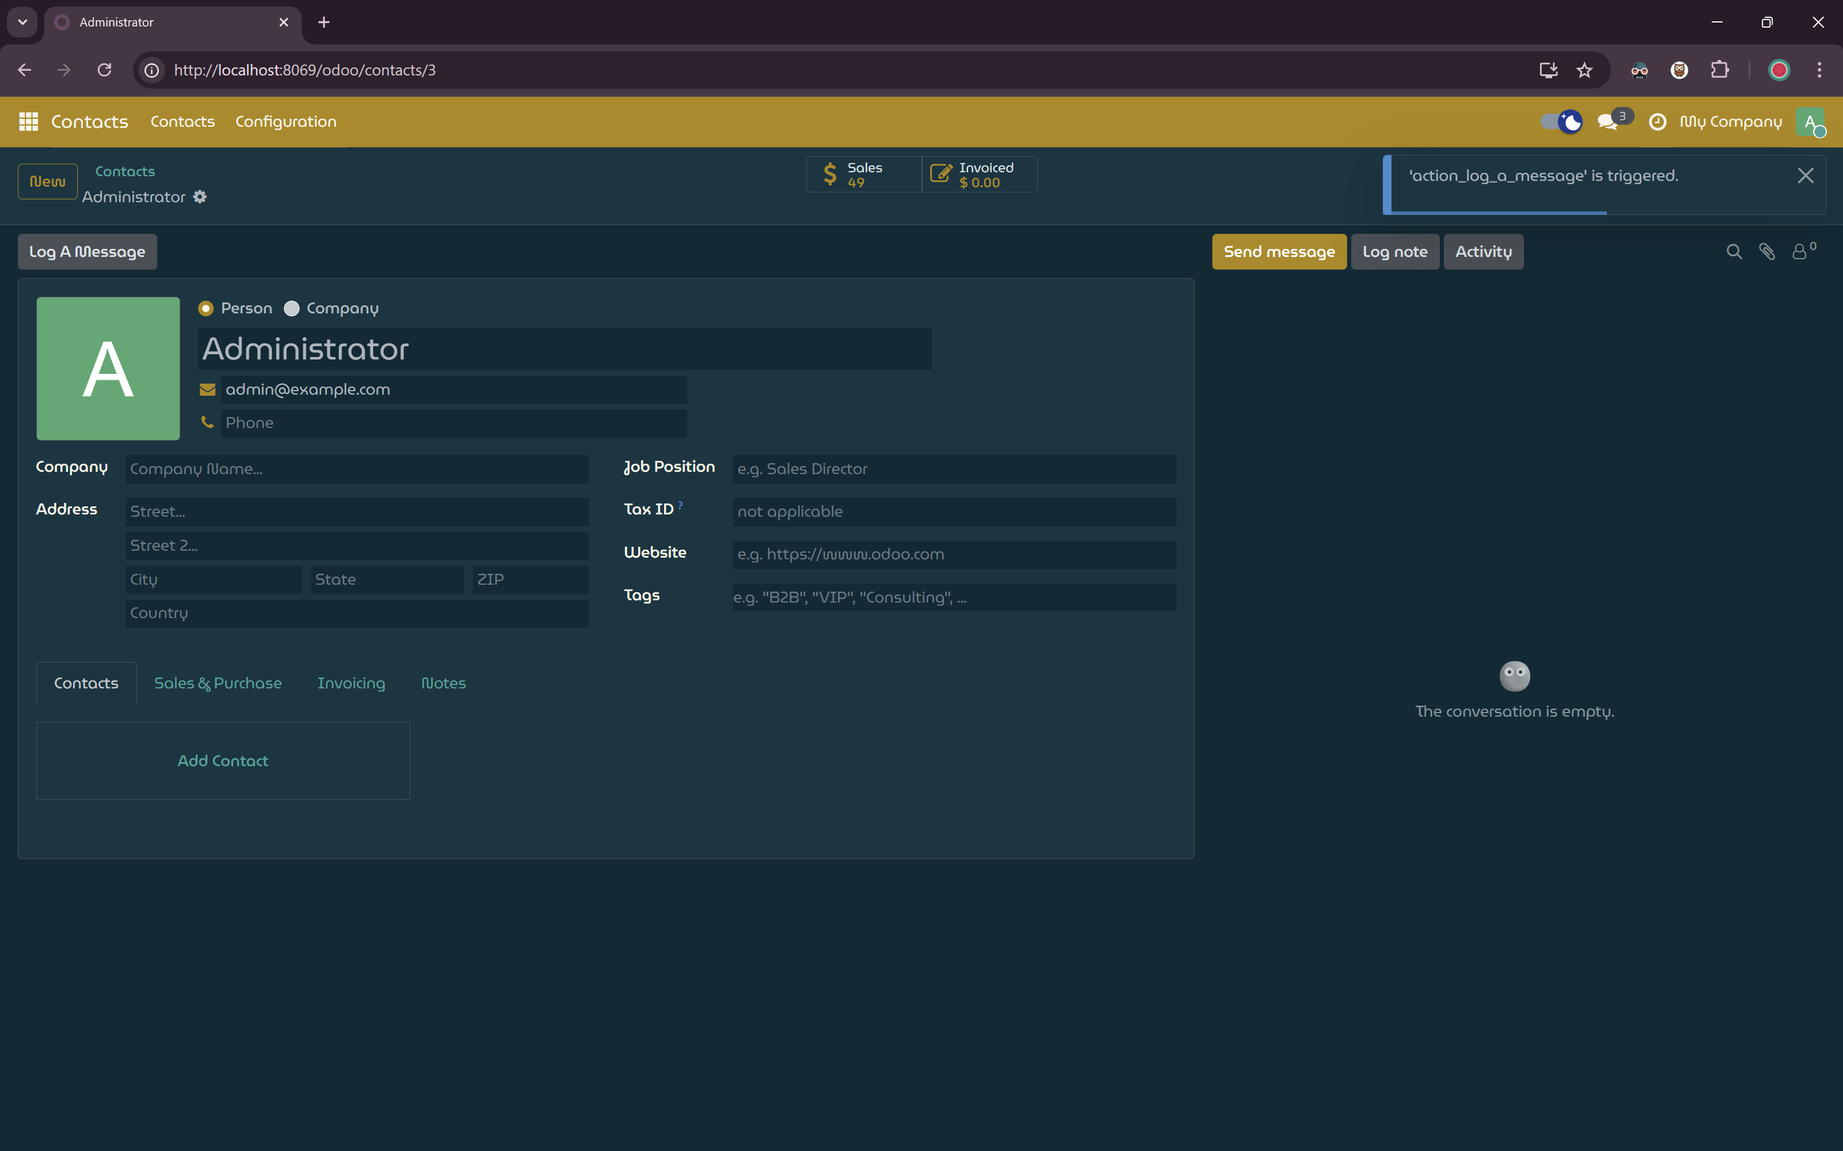
Task: Open the My Company switcher
Action: tap(1730, 122)
